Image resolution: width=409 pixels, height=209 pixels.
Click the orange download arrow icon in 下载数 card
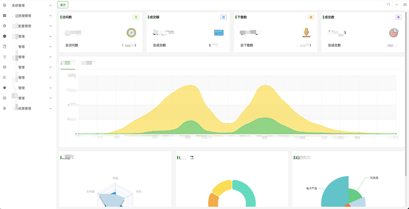click(306, 33)
